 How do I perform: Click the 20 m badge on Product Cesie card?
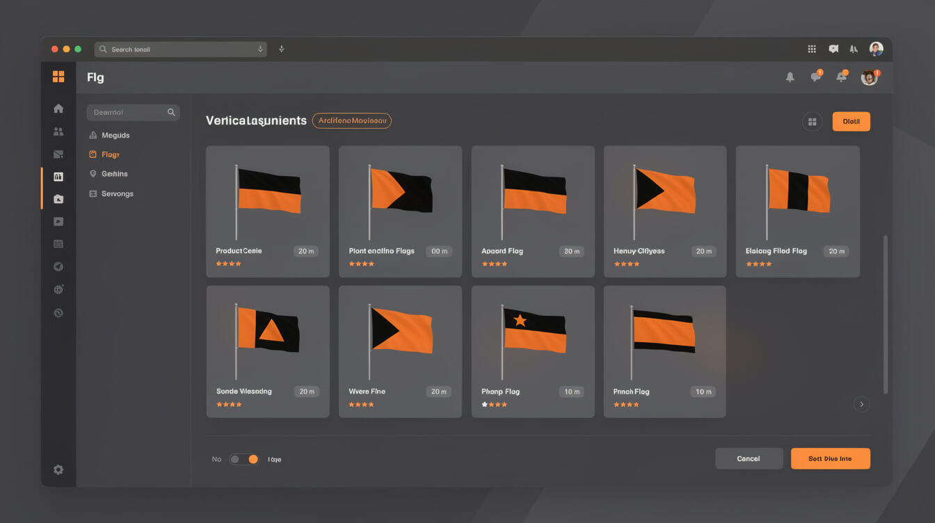tap(306, 251)
